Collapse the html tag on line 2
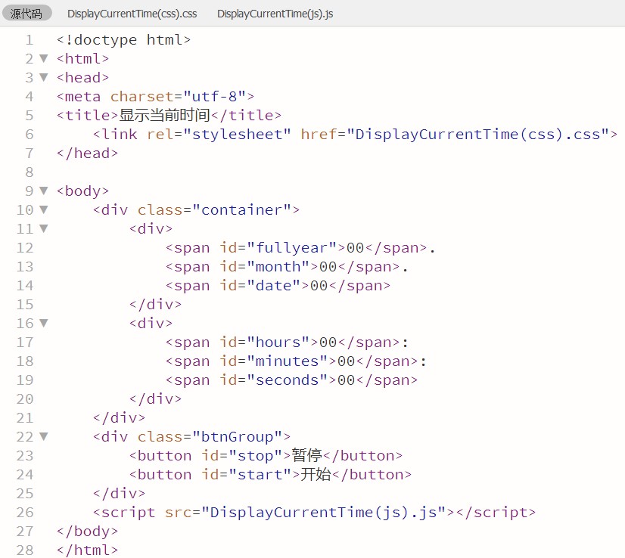Image resolution: width=625 pixels, height=558 pixels. (x=44, y=58)
